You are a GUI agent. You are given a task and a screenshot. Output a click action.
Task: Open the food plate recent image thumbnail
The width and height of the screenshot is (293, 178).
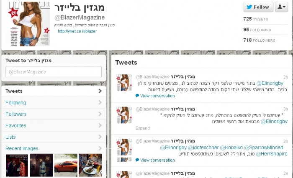tap(90, 165)
